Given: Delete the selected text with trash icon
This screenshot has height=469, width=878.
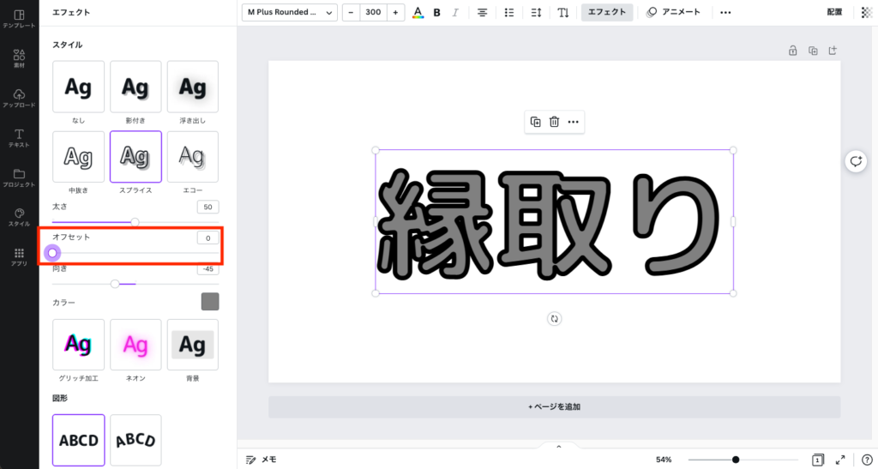Looking at the screenshot, I should (x=555, y=122).
